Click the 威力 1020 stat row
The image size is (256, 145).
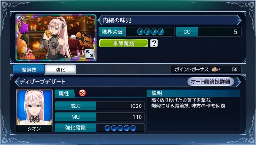(100, 106)
